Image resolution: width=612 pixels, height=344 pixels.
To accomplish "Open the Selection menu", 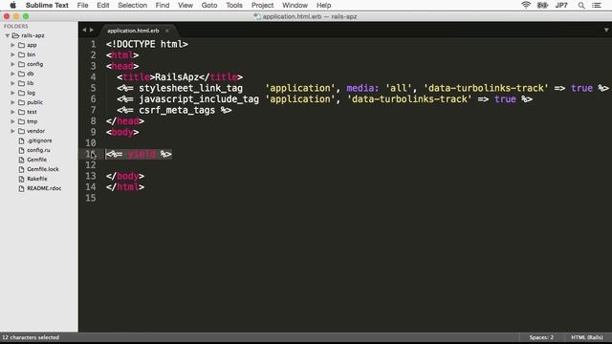I will [x=132, y=5].
